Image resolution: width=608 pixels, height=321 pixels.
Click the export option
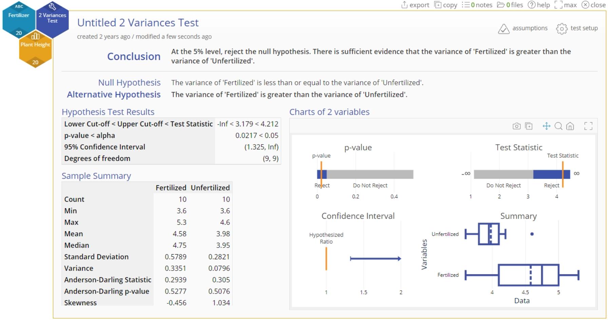click(415, 5)
